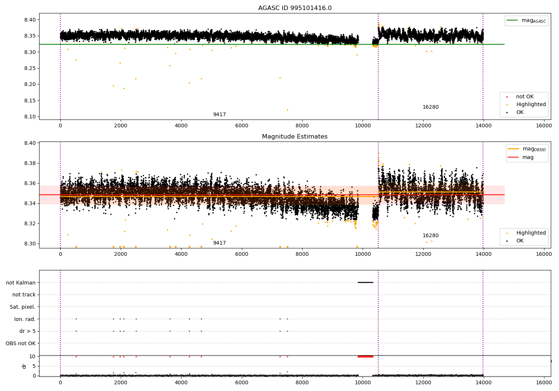559x391 pixels.
Task: Click the '16000' x-tick of the top plot
Action: 544,126
